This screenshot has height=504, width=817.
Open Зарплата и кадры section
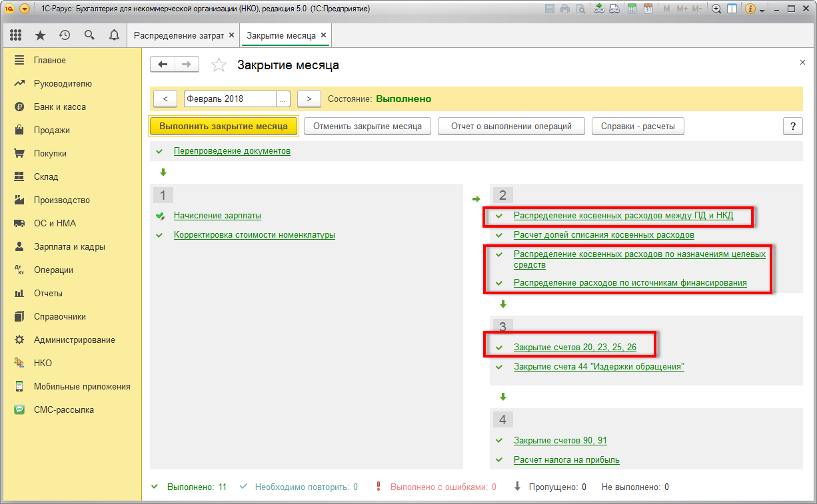(x=69, y=246)
